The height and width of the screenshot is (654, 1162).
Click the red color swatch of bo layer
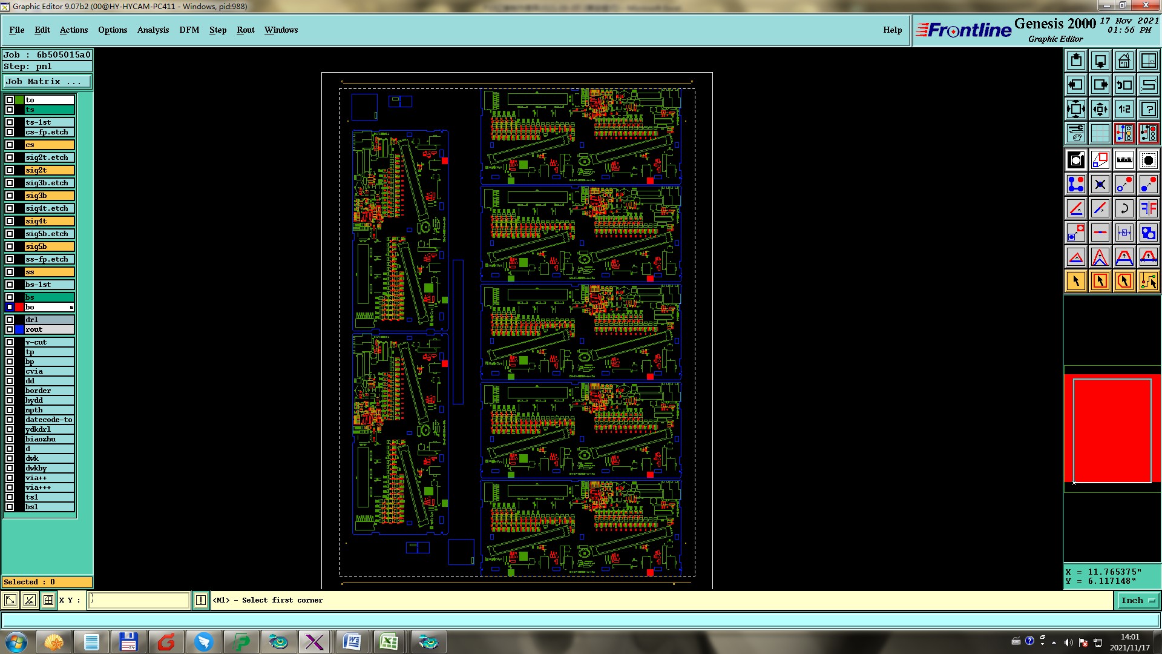[x=19, y=307]
